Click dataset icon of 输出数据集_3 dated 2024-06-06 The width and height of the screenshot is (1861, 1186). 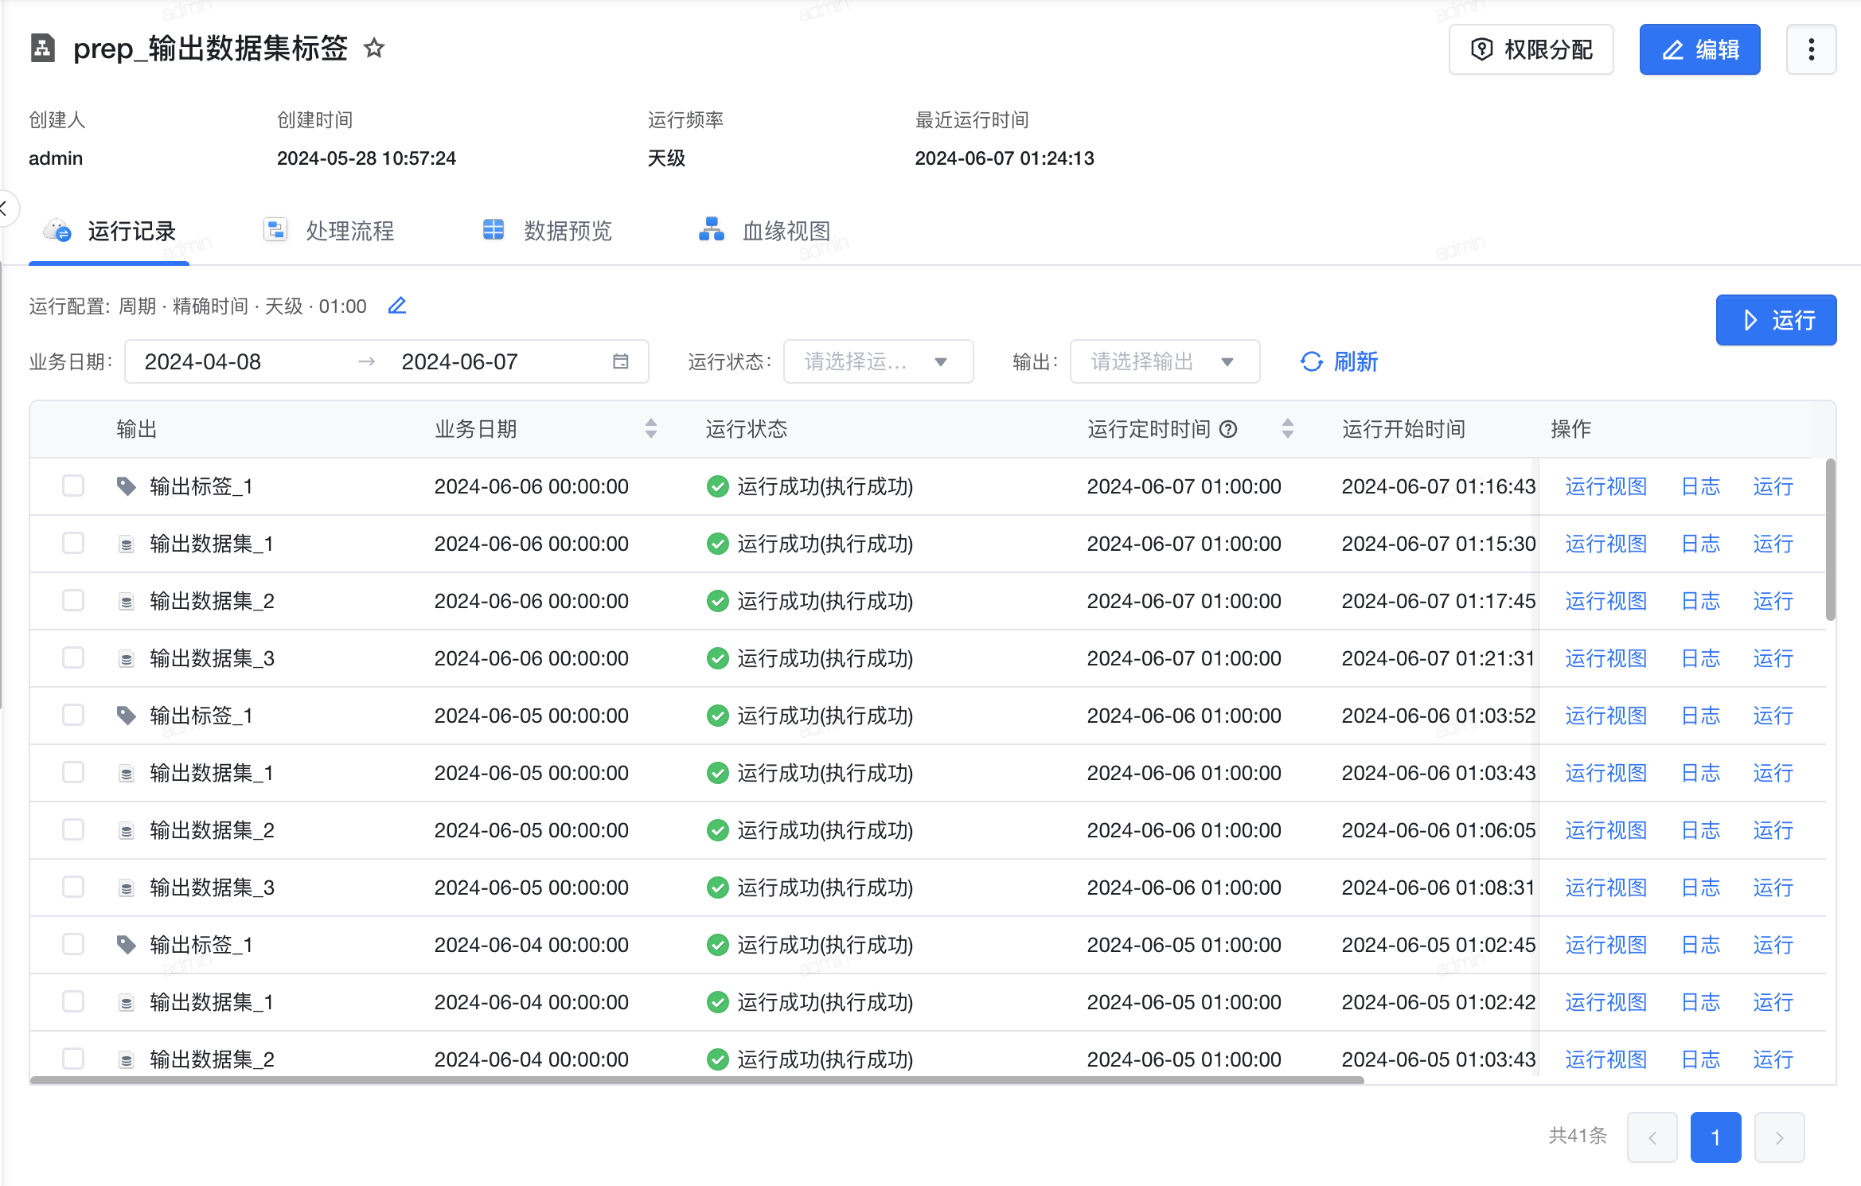[126, 659]
